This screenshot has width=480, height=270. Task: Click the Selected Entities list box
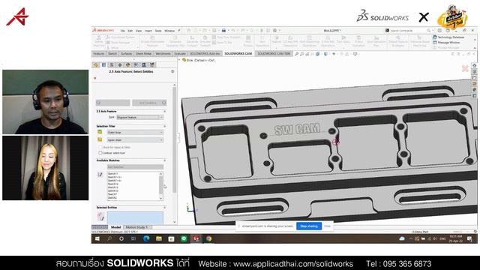[x=135, y=217]
